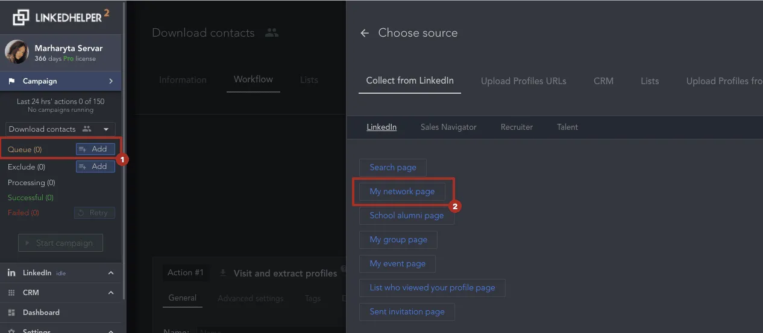Select the LinkedIn platform sub-tab
The image size is (763, 333).
381,127
